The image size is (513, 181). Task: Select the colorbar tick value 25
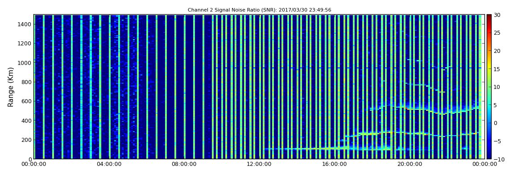(497, 33)
